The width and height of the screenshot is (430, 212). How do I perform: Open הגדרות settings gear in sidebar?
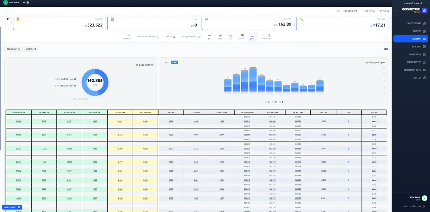[x=411, y=78]
